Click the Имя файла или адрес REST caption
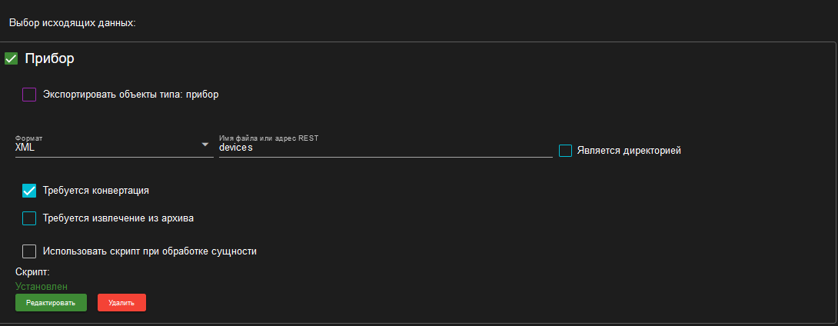The image size is (838, 326). point(269,138)
